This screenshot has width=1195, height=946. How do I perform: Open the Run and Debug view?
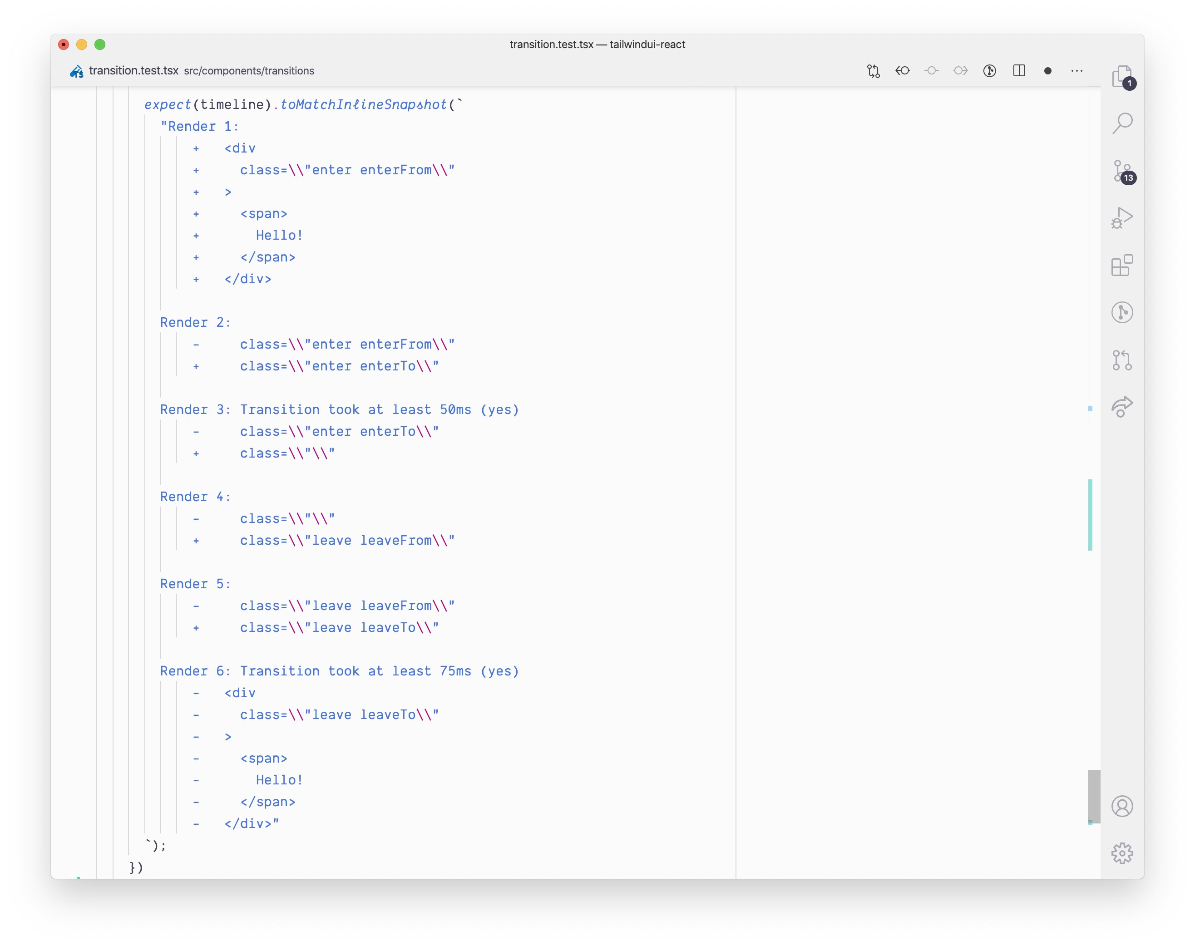pyautogui.click(x=1122, y=218)
